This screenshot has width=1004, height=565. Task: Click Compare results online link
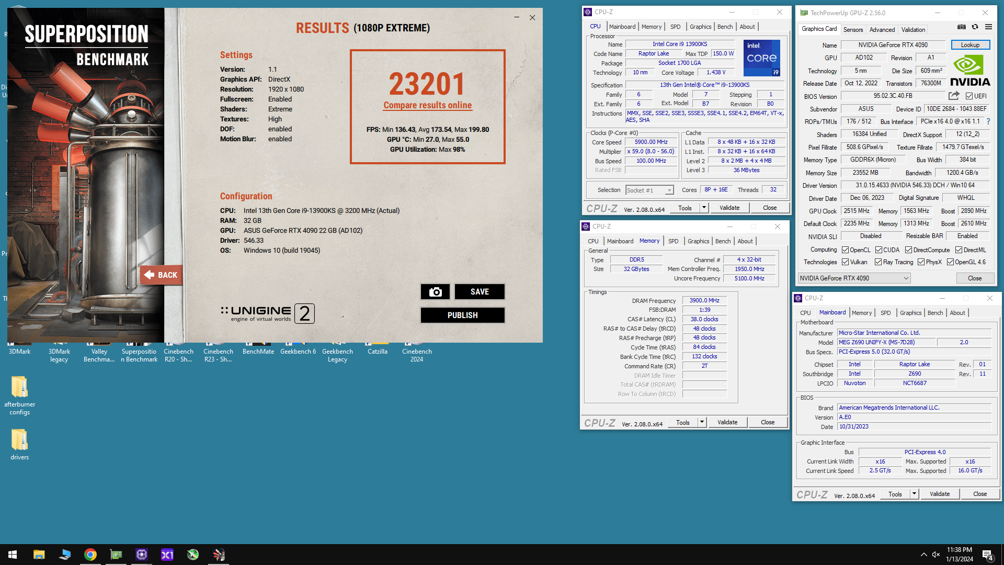click(428, 105)
